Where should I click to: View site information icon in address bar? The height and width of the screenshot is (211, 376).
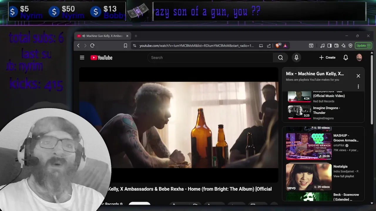[x=135, y=46]
